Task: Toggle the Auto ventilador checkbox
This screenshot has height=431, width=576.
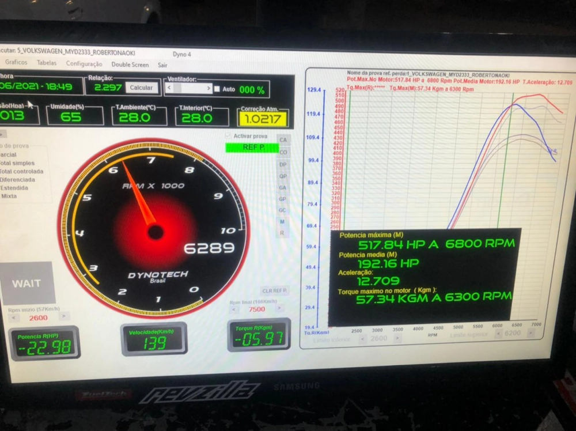Action: coord(217,89)
